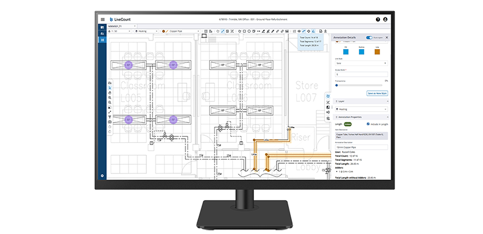483x234 pixels.
Task: Select the ellipse shape tool
Action: click(x=249, y=31)
